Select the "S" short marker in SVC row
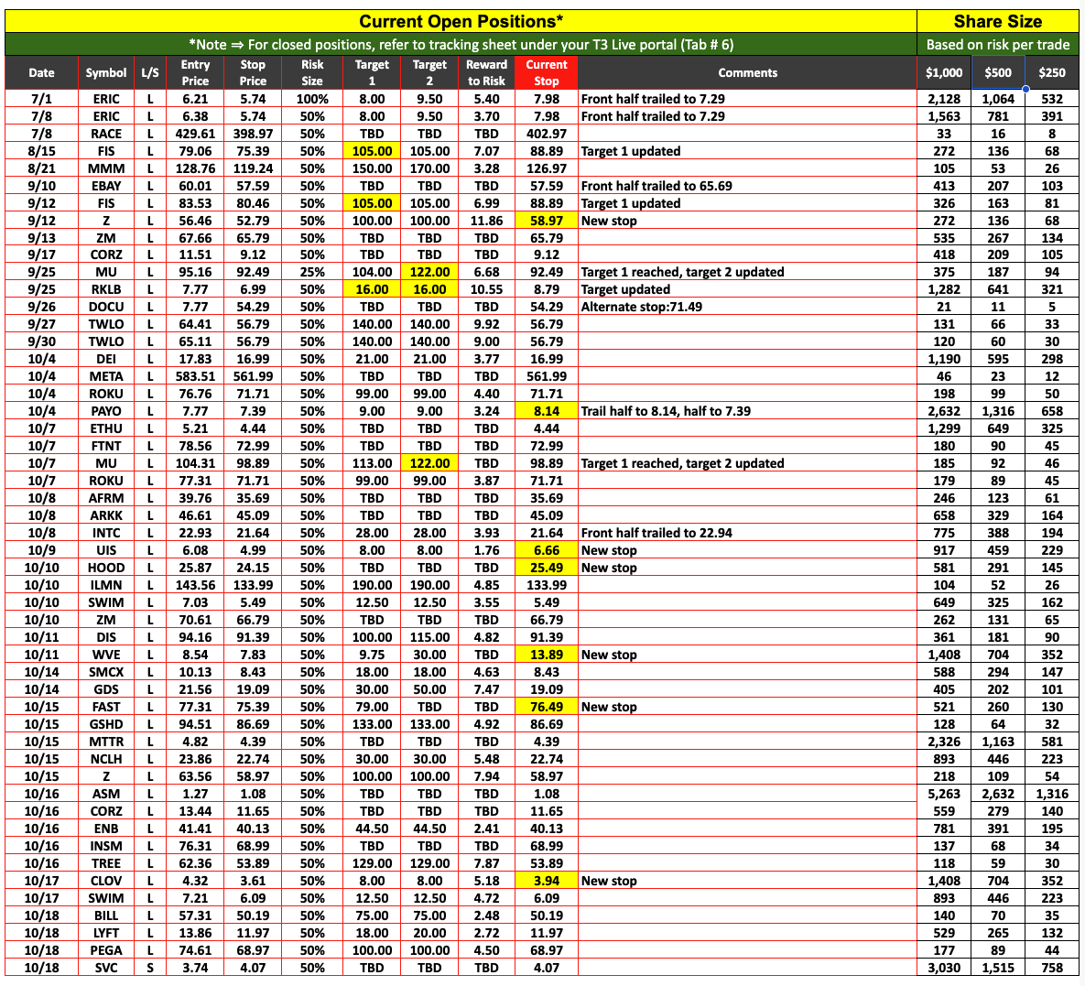Image resolution: width=1085 pixels, height=986 pixels. tap(150, 968)
